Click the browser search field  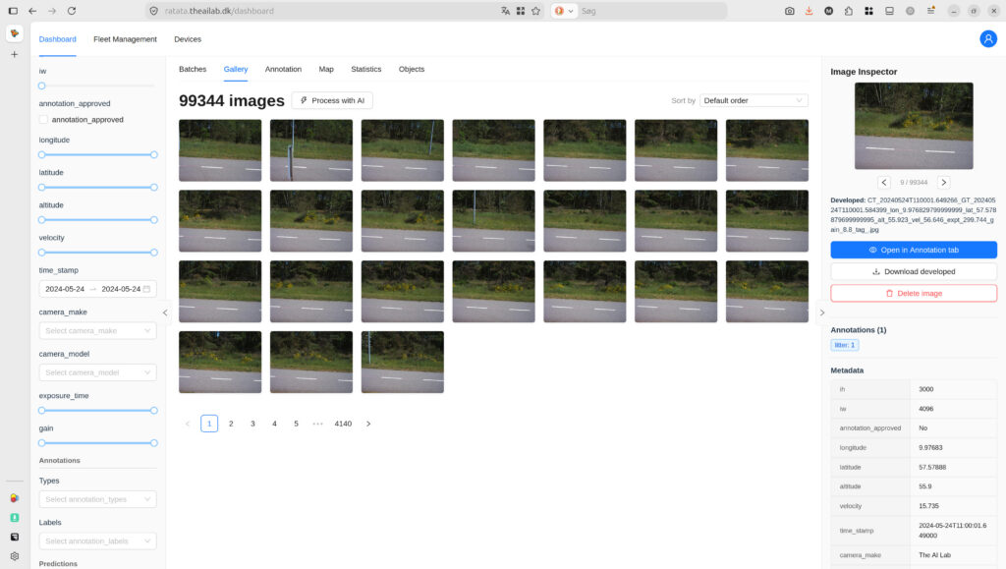click(651, 11)
